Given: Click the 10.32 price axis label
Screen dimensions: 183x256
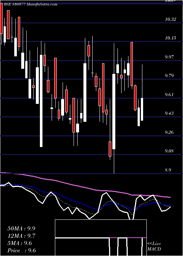Looking at the screenshot, I should tap(171, 19).
